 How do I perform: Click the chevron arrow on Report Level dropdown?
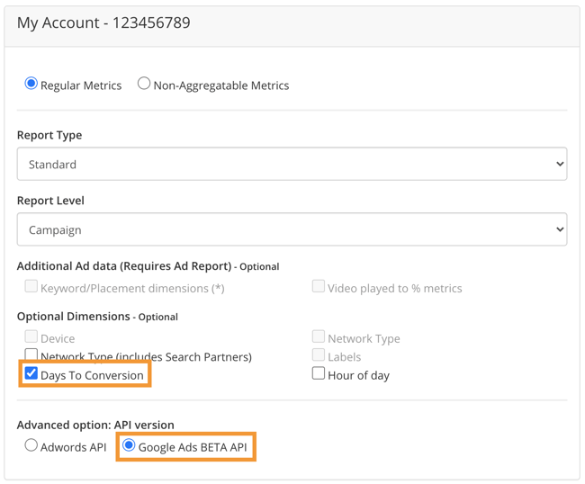[559, 230]
